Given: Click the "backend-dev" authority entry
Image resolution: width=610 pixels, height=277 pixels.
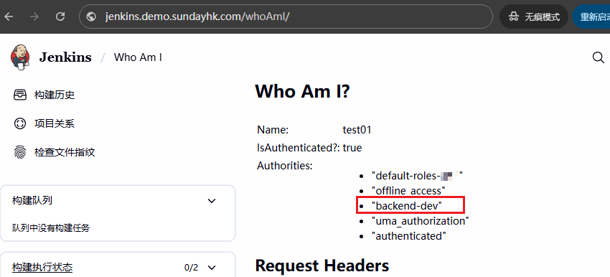Looking at the screenshot, I should [x=407, y=206].
